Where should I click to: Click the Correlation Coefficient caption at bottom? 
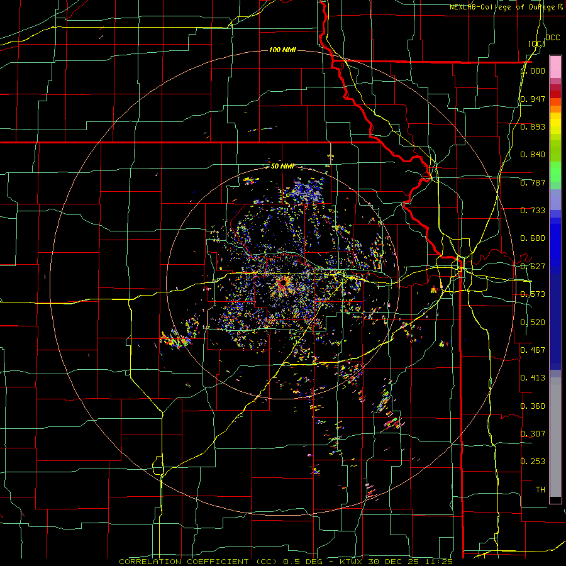(286, 562)
